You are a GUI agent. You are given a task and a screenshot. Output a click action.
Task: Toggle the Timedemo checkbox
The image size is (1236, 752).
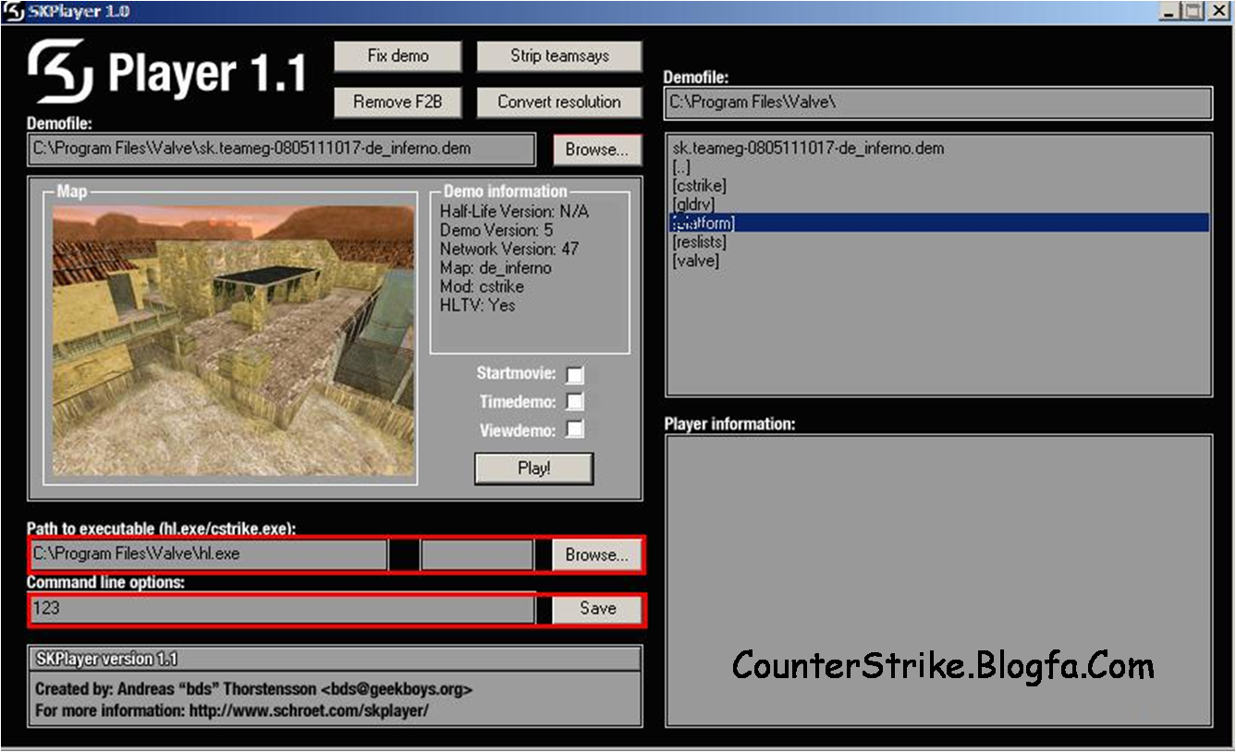pyautogui.click(x=575, y=402)
